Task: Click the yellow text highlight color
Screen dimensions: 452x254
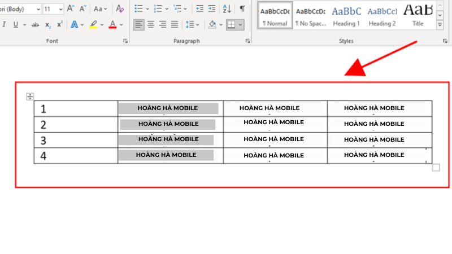Action: 94,25
